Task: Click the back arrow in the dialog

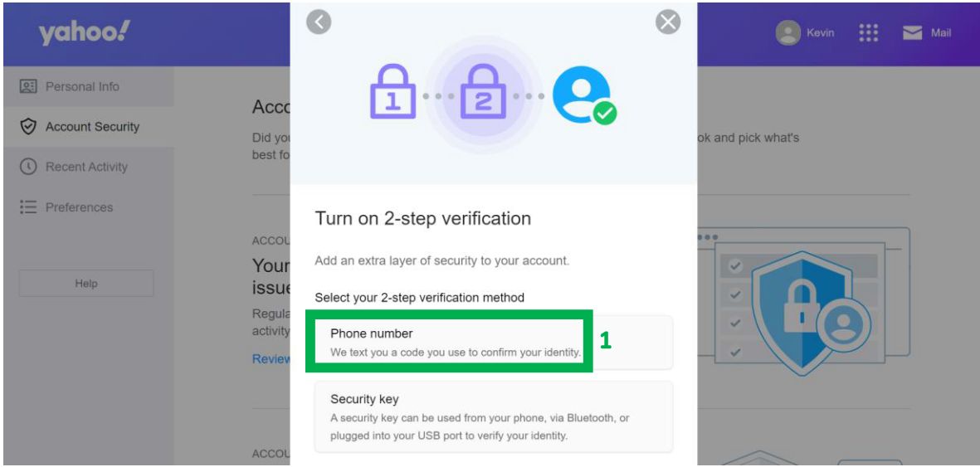Action: [319, 22]
